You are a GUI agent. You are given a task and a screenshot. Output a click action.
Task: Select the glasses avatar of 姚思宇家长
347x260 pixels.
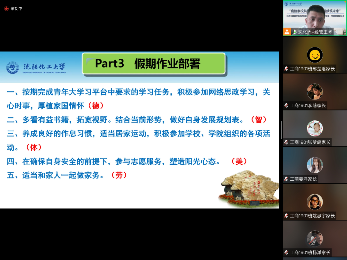click(x=315, y=202)
